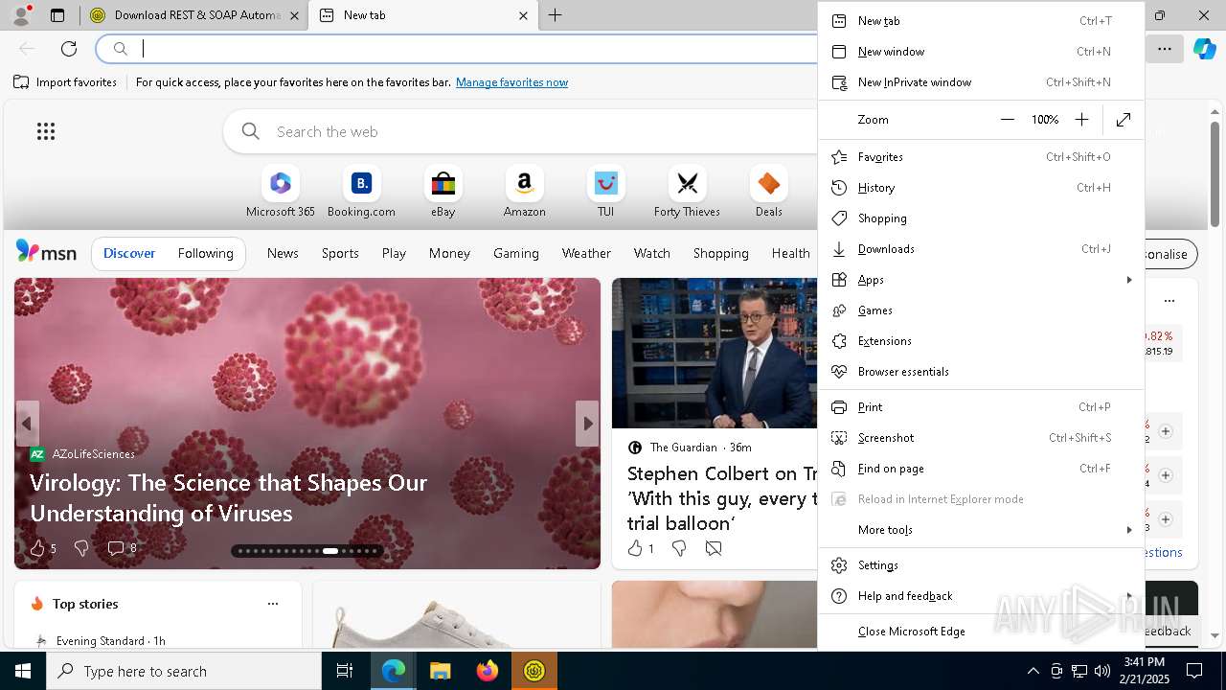Image resolution: width=1226 pixels, height=690 pixels.
Task: Expand Help and feedback submenu
Action: click(x=981, y=596)
